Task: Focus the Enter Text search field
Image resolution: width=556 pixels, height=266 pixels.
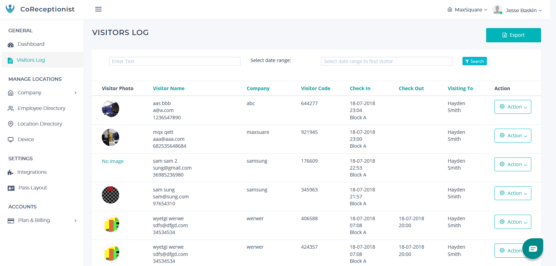Action: pyautogui.click(x=174, y=61)
